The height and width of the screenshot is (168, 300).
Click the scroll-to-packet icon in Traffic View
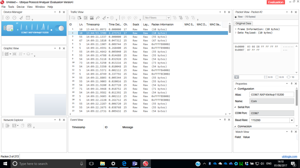(86, 18)
